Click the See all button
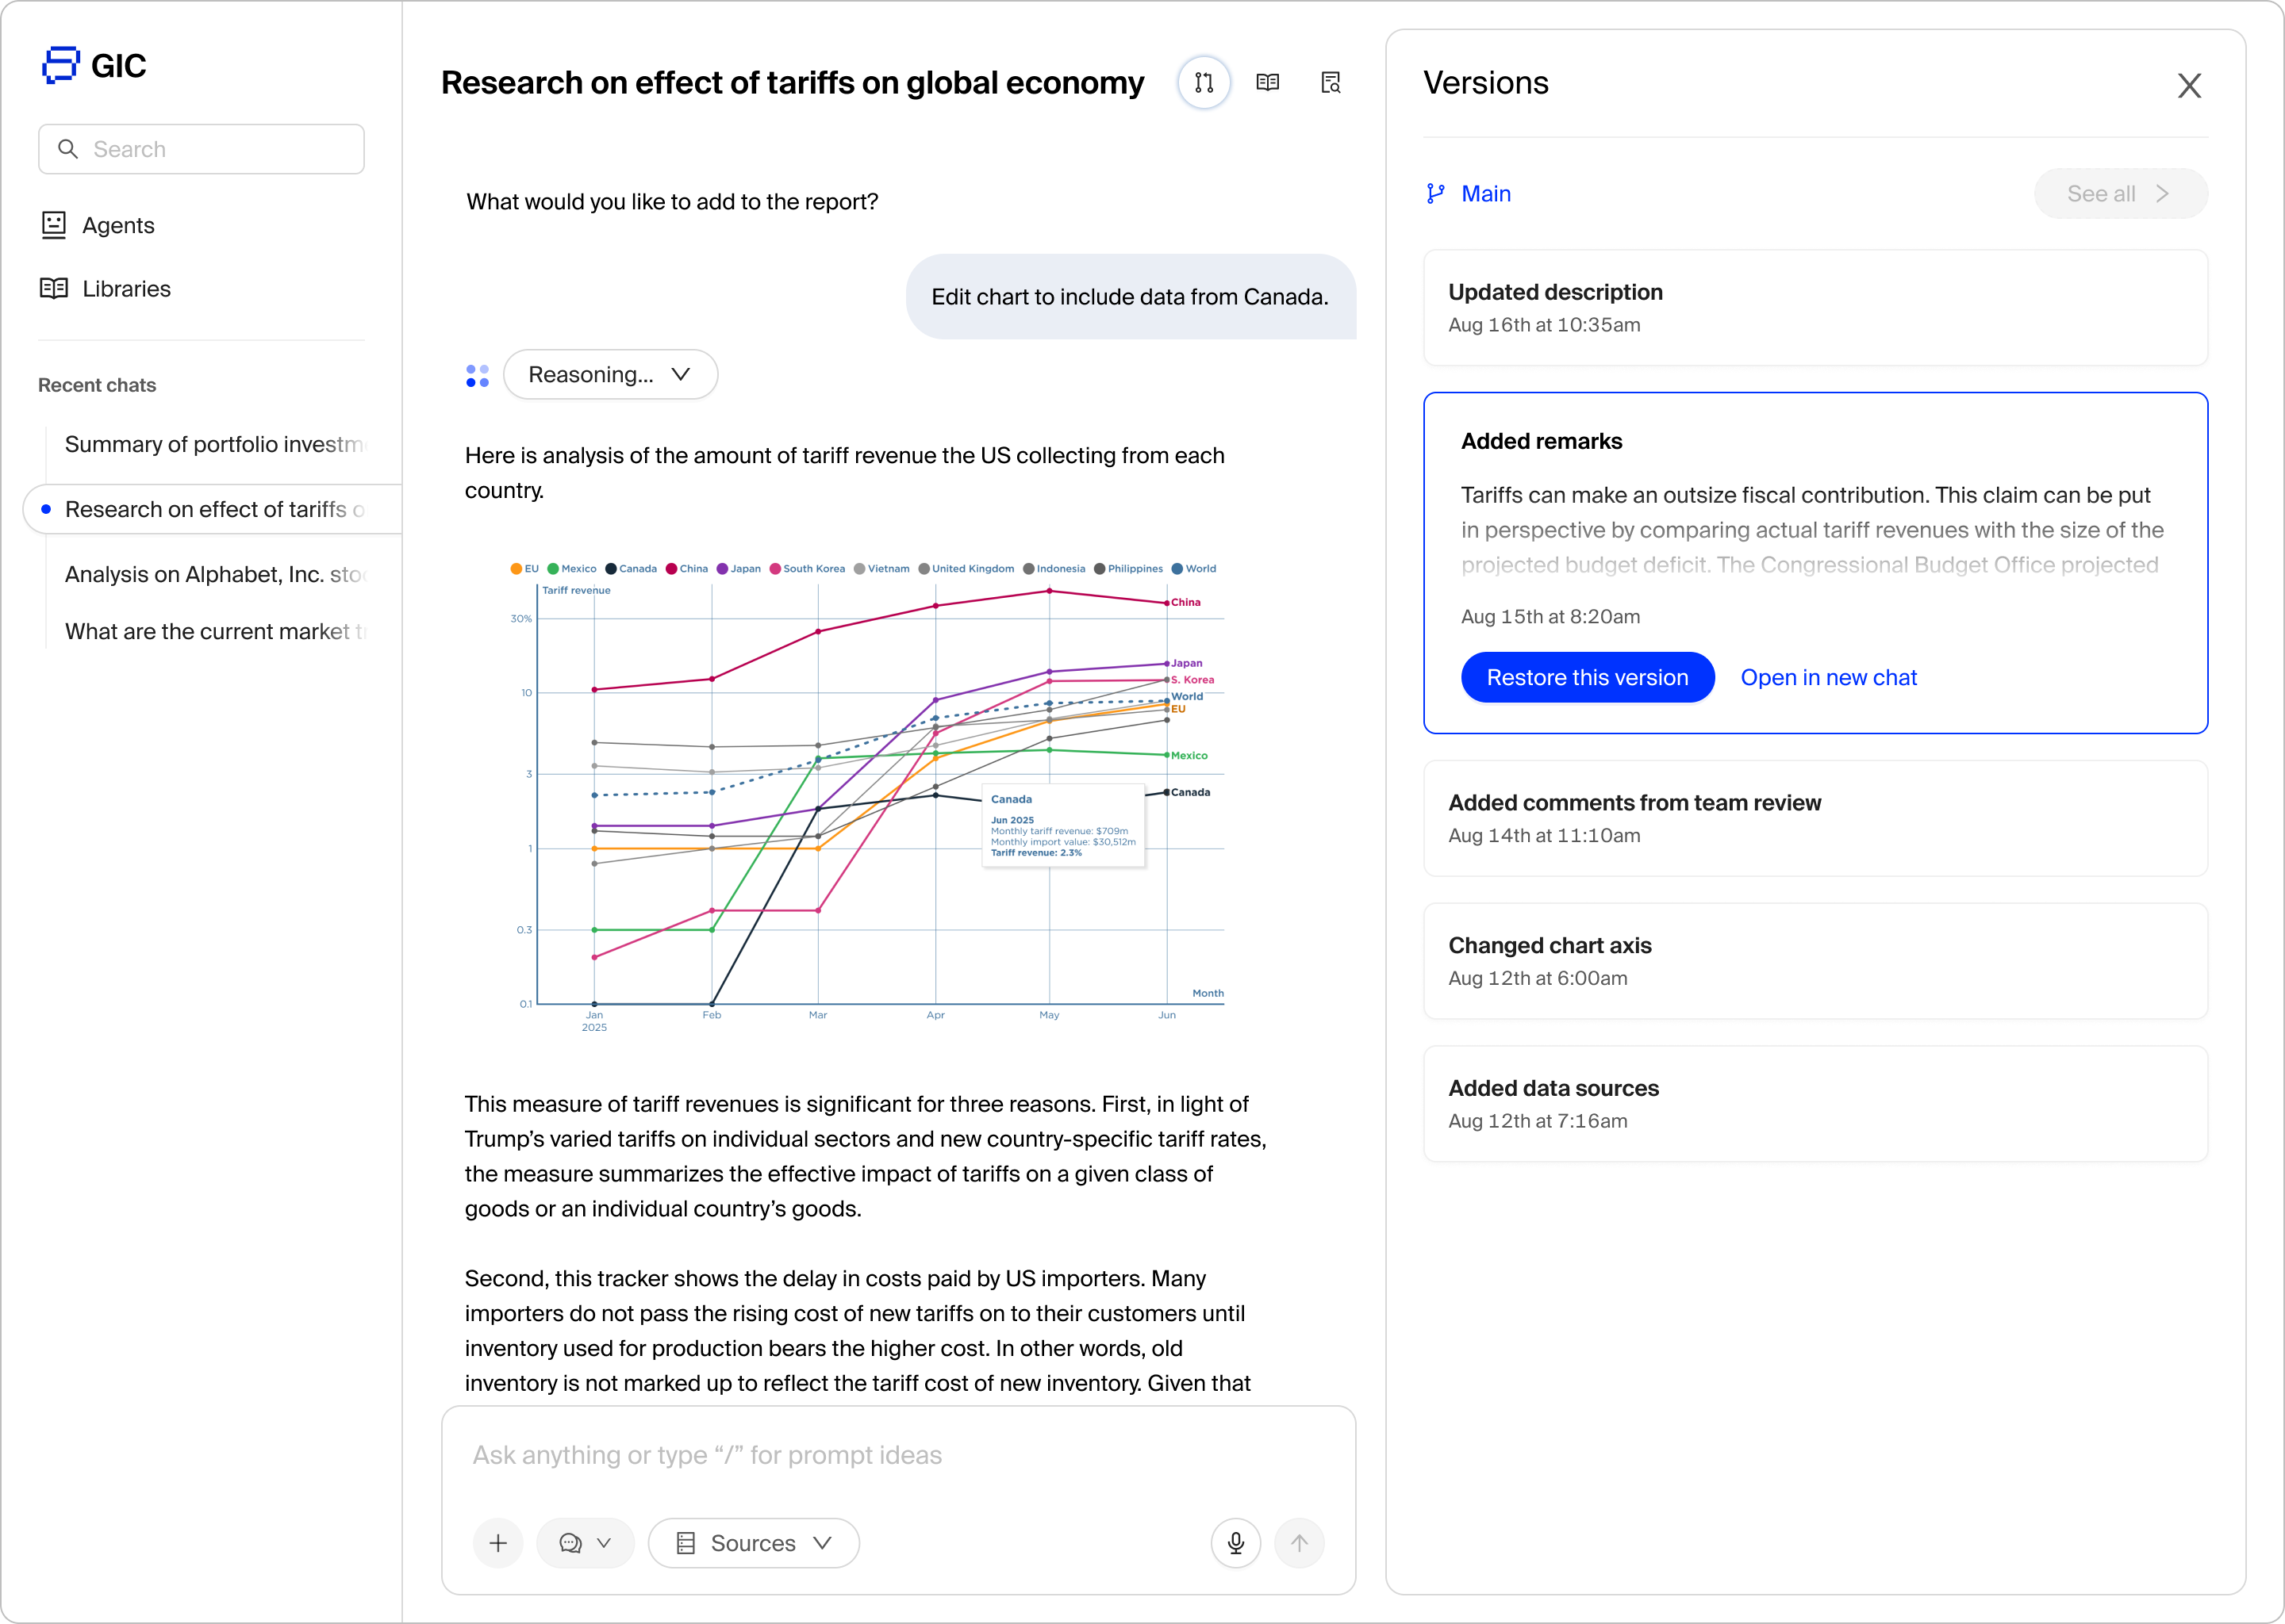The height and width of the screenshot is (1624, 2285). (x=2120, y=194)
